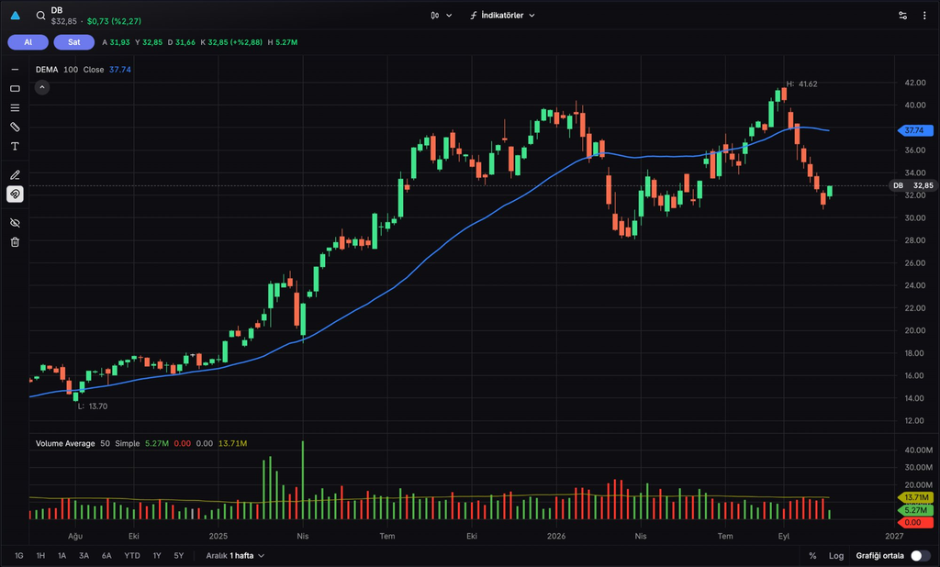This screenshot has height=567, width=940.
Task: Select the 1Y time range
Action: click(x=157, y=556)
